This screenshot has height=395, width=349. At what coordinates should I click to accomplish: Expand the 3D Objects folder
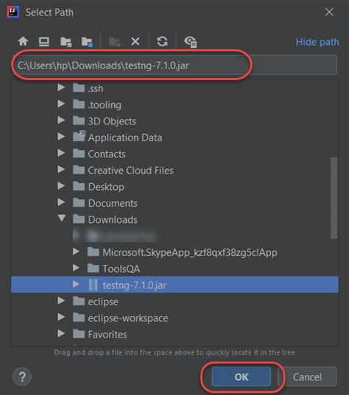point(61,120)
